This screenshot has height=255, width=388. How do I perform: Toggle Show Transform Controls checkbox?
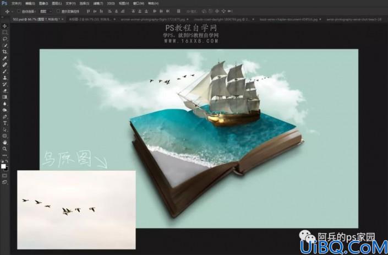[x=58, y=11]
